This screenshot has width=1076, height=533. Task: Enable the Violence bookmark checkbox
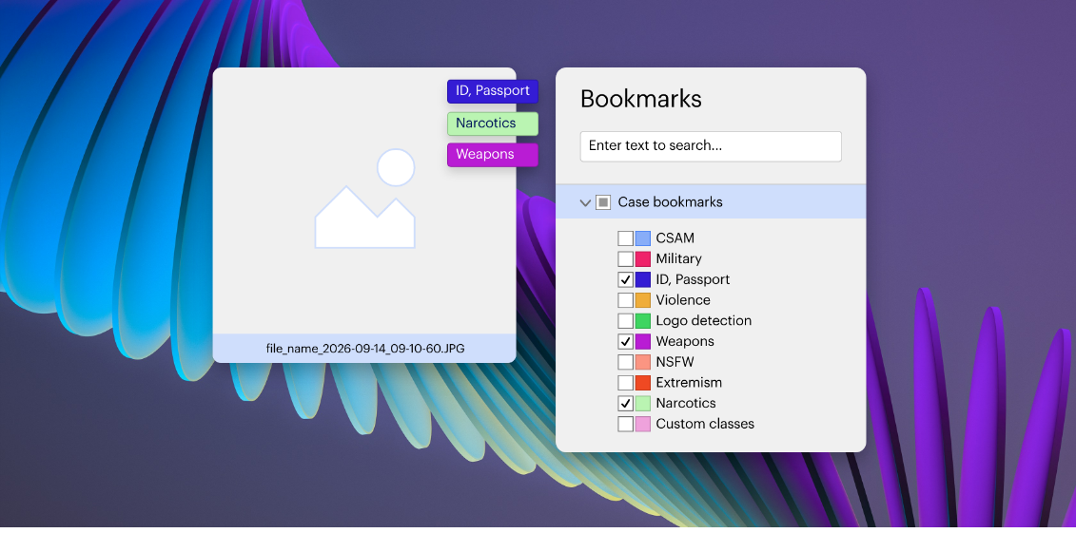(625, 300)
